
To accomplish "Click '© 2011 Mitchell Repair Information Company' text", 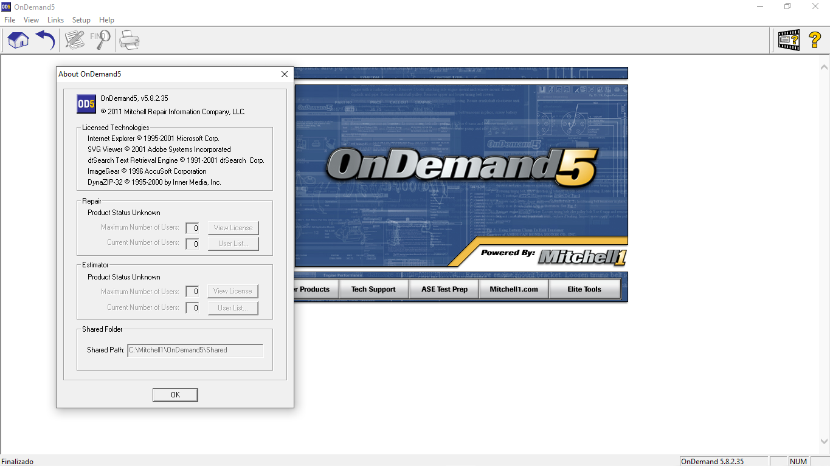I will (x=173, y=112).
